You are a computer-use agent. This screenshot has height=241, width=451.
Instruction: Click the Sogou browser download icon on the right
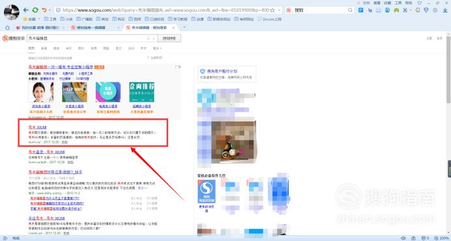207,192
